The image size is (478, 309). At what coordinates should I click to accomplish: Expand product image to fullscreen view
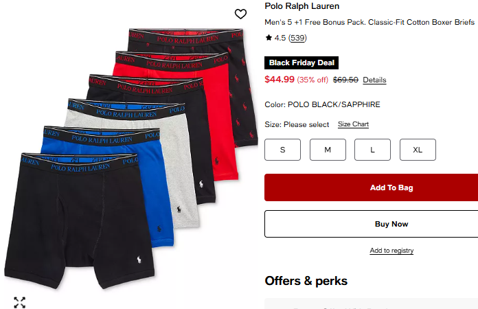pyautogui.click(x=20, y=302)
